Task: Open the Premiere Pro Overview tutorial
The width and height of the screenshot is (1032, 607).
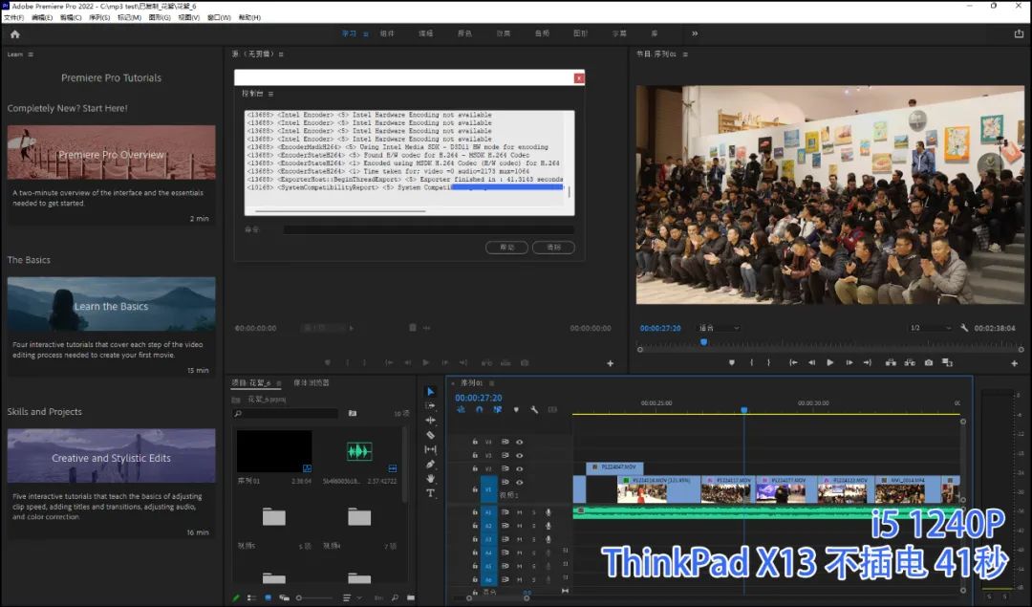Action: [x=111, y=153]
